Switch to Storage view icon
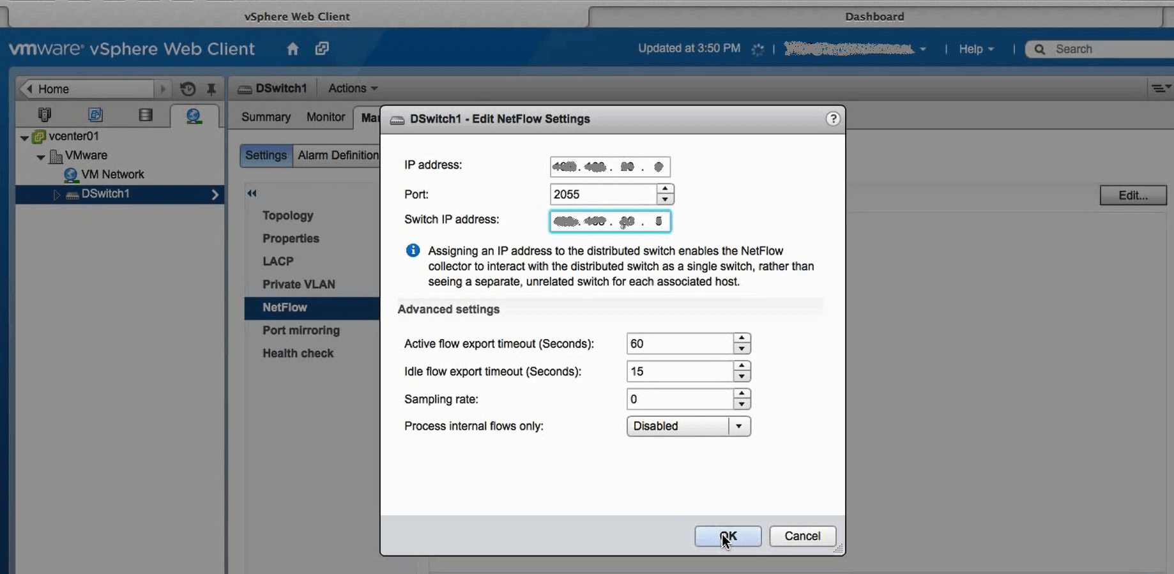 click(146, 115)
